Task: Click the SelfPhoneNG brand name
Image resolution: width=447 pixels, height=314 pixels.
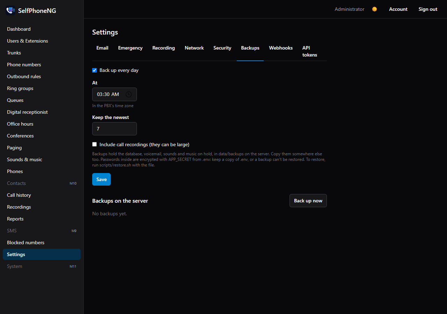Action: (37, 10)
